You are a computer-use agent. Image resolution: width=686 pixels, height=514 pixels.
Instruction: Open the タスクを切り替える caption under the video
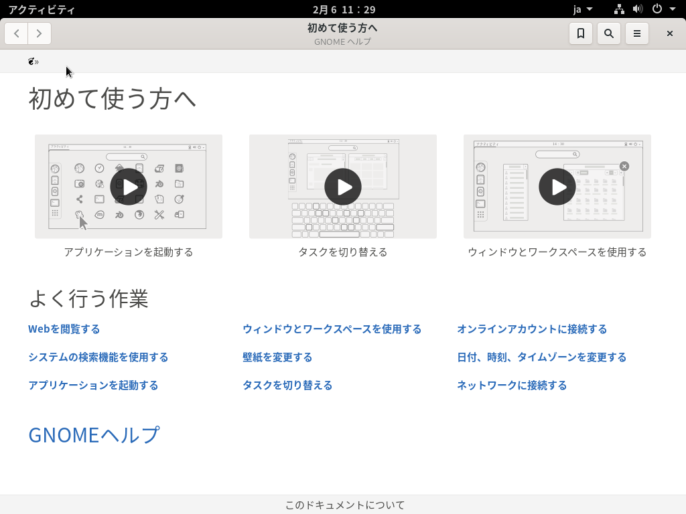(343, 252)
